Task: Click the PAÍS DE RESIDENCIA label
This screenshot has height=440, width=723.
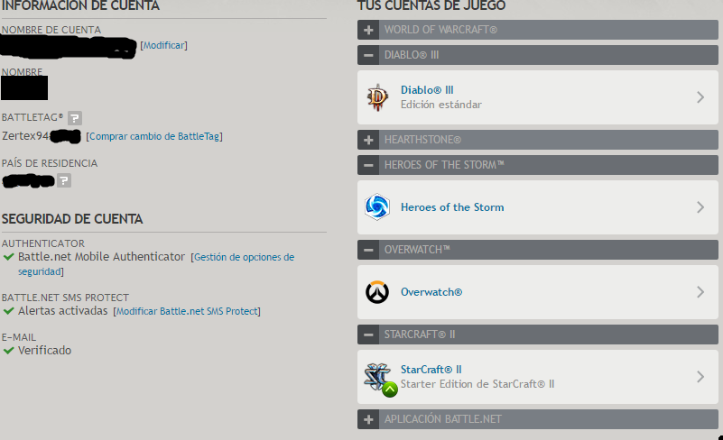Action: click(50, 163)
